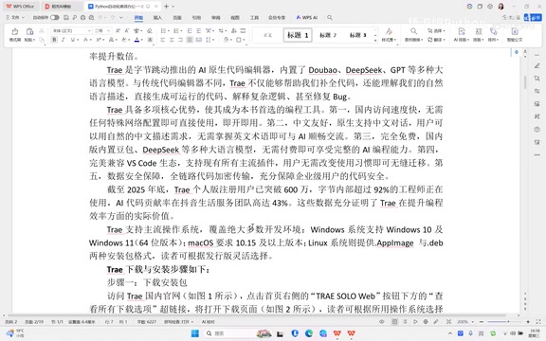Open the bullet list dropdown
This screenshot has height=341, width=546.
click(168, 30)
